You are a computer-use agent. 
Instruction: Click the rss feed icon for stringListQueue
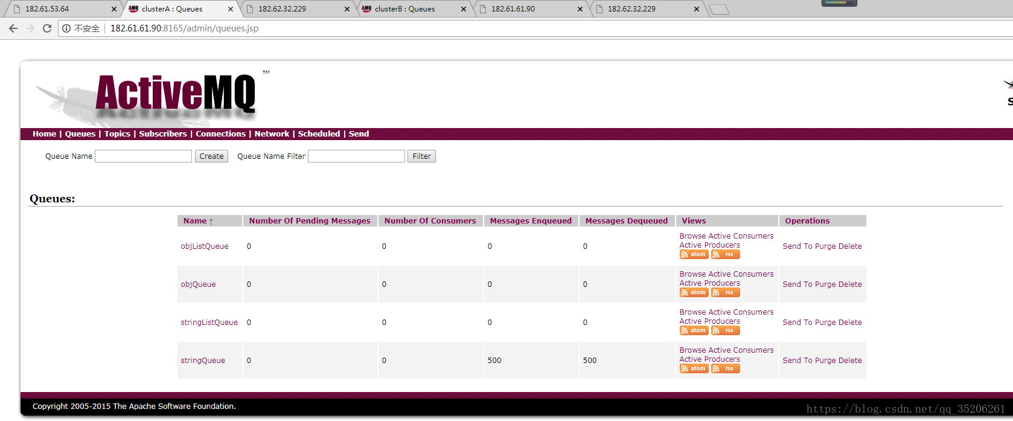725,330
